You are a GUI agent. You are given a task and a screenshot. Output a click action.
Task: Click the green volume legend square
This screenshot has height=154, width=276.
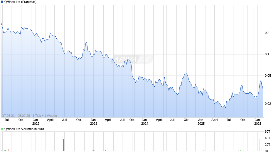pyautogui.click(x=2, y=129)
